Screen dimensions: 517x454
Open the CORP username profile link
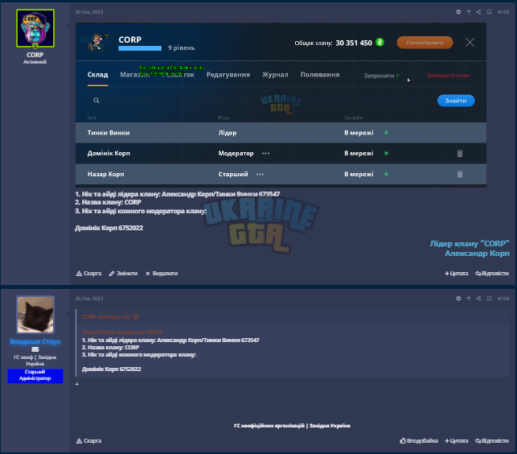(x=35, y=55)
